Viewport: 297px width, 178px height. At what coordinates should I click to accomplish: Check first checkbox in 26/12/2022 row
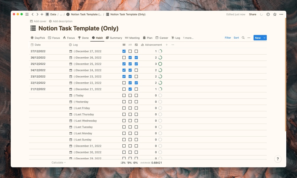[x=124, y=58]
